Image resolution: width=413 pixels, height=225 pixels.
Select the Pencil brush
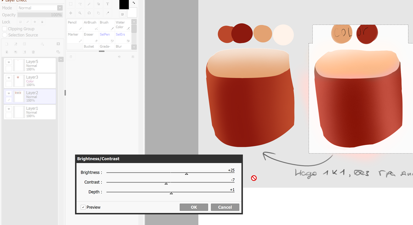[x=75, y=25]
